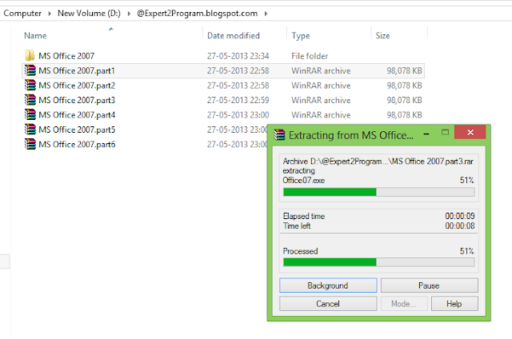Sort files by the Type column header
This screenshot has height=339, width=512.
(301, 35)
